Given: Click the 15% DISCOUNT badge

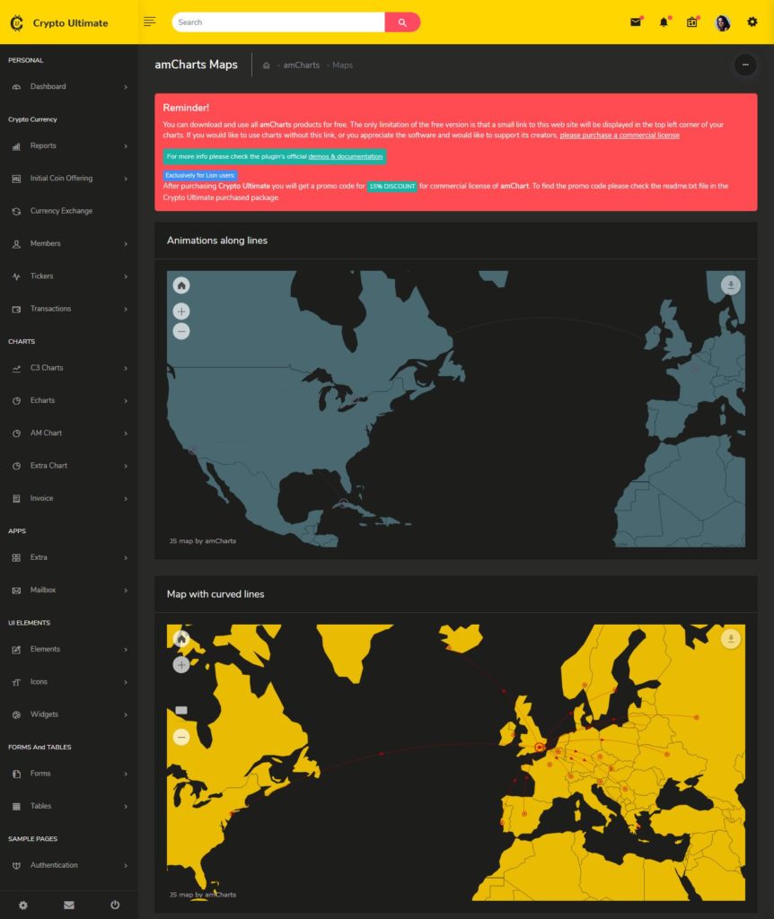Looking at the screenshot, I should [x=391, y=187].
